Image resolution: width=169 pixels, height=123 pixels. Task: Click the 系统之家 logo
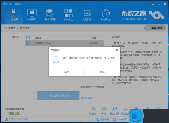[143, 15]
